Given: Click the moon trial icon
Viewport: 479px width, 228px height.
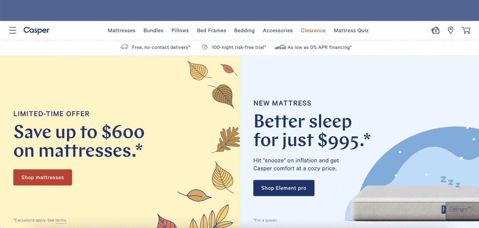Looking at the screenshot, I should point(205,47).
